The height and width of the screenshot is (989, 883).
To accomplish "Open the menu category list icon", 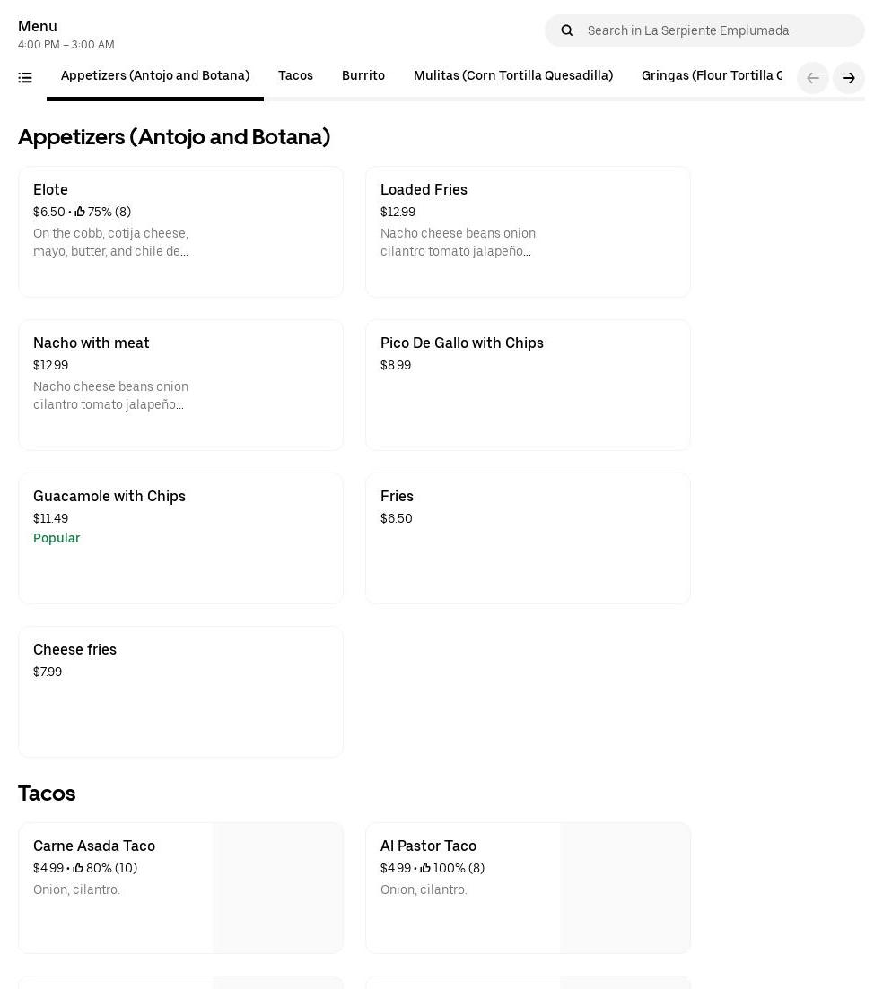I will pyautogui.click(x=25, y=78).
